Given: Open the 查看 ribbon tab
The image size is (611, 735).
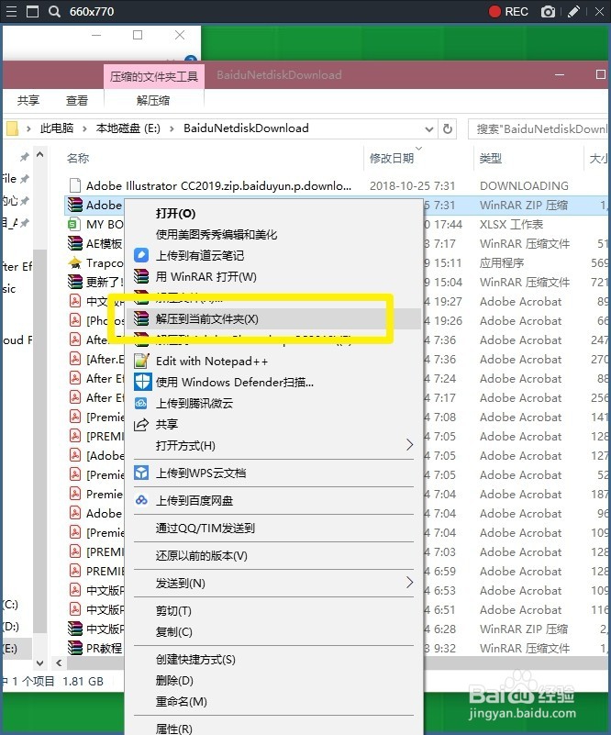Looking at the screenshot, I should 77,100.
